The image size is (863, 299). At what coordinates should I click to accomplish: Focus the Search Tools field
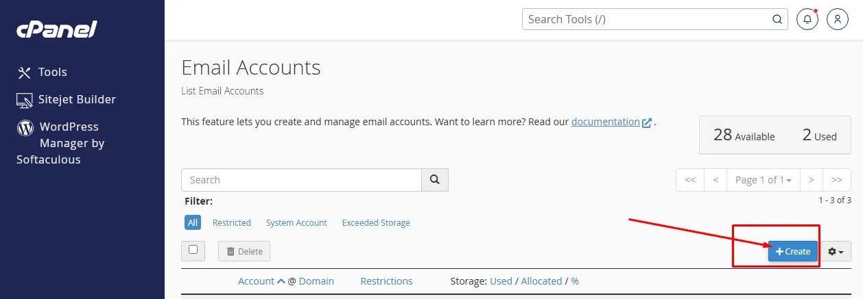(x=655, y=19)
